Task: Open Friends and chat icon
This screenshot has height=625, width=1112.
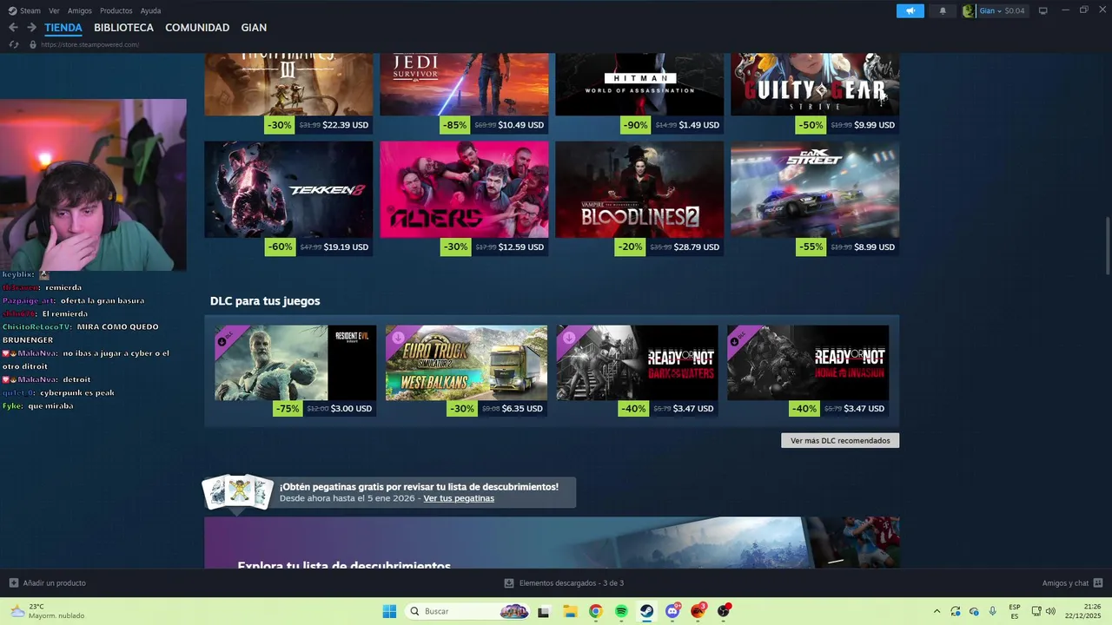Action: click(x=1098, y=582)
